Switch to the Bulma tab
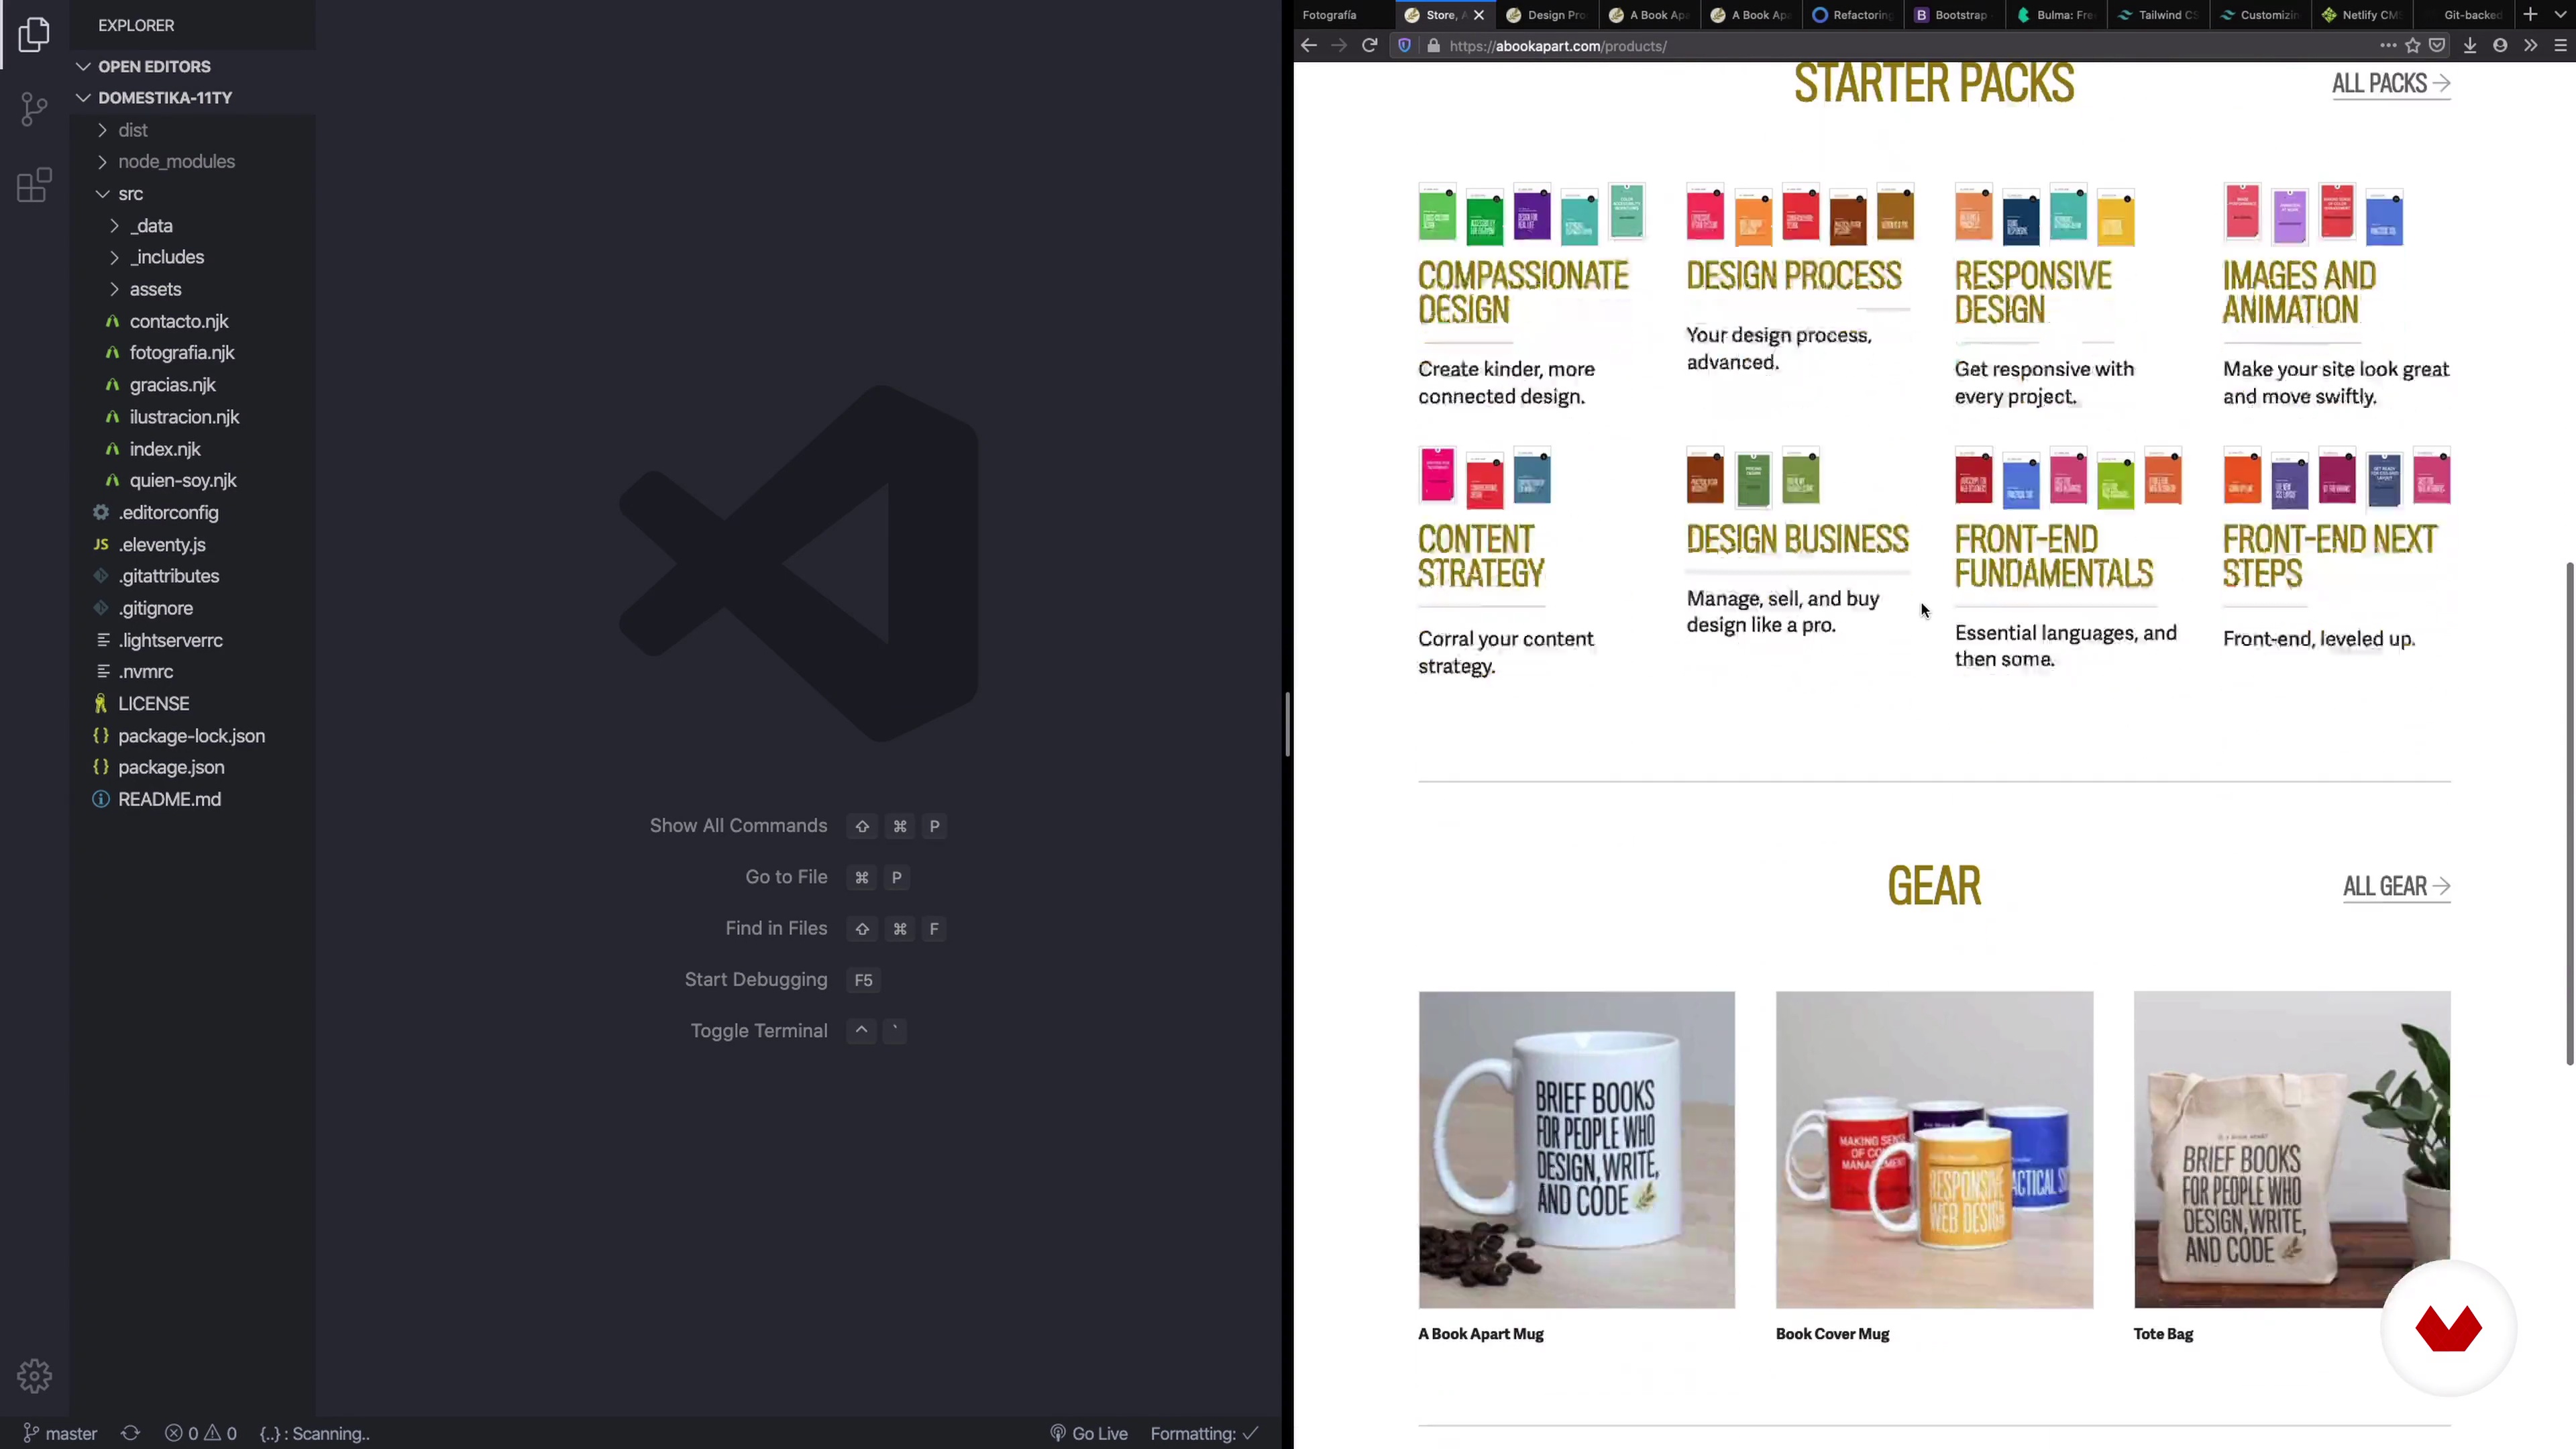Viewport: 2576px width, 1449px height. 2056,15
